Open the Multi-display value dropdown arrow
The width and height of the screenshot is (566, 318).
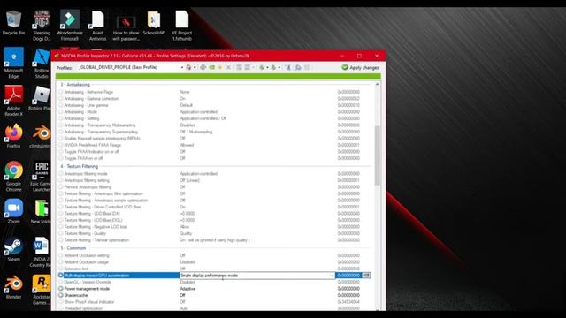[332, 276]
